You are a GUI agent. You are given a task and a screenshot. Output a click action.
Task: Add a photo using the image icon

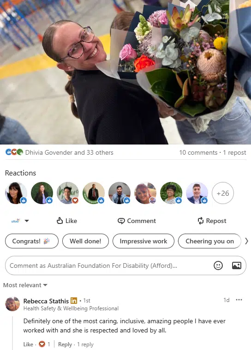coord(237,266)
